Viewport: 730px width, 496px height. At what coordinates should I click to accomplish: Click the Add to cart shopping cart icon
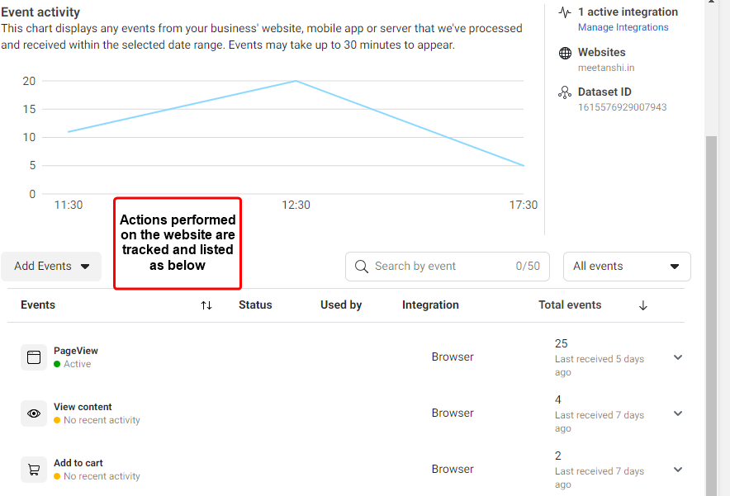(x=34, y=470)
